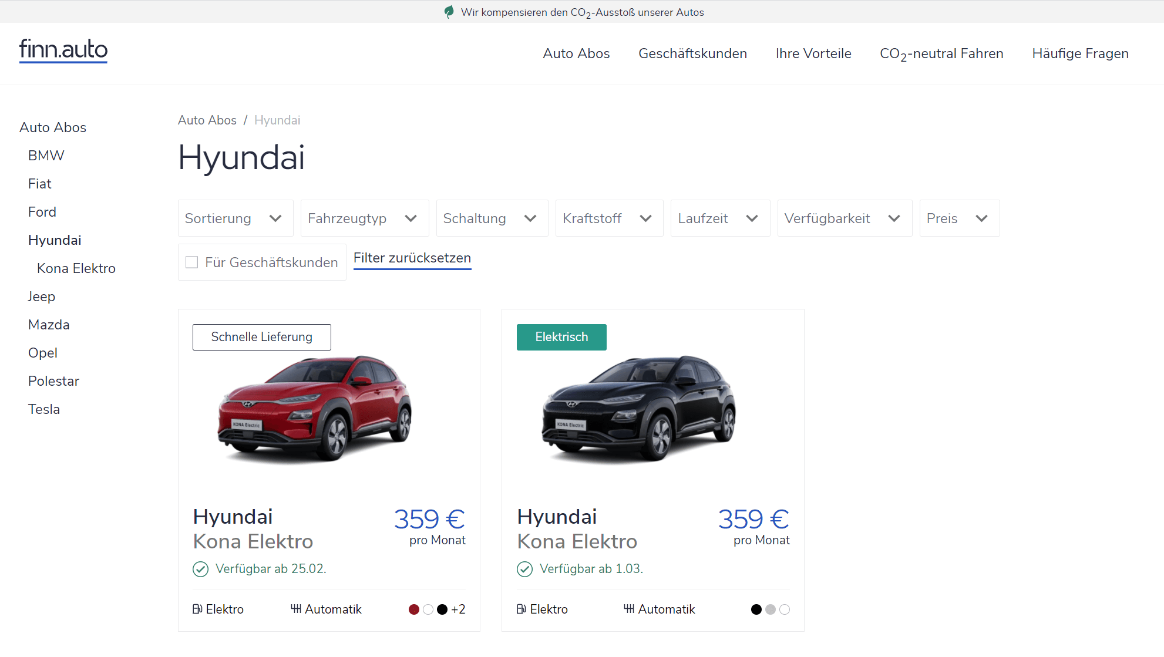
Task: Expand the Kraftstoff filter
Action: click(610, 218)
